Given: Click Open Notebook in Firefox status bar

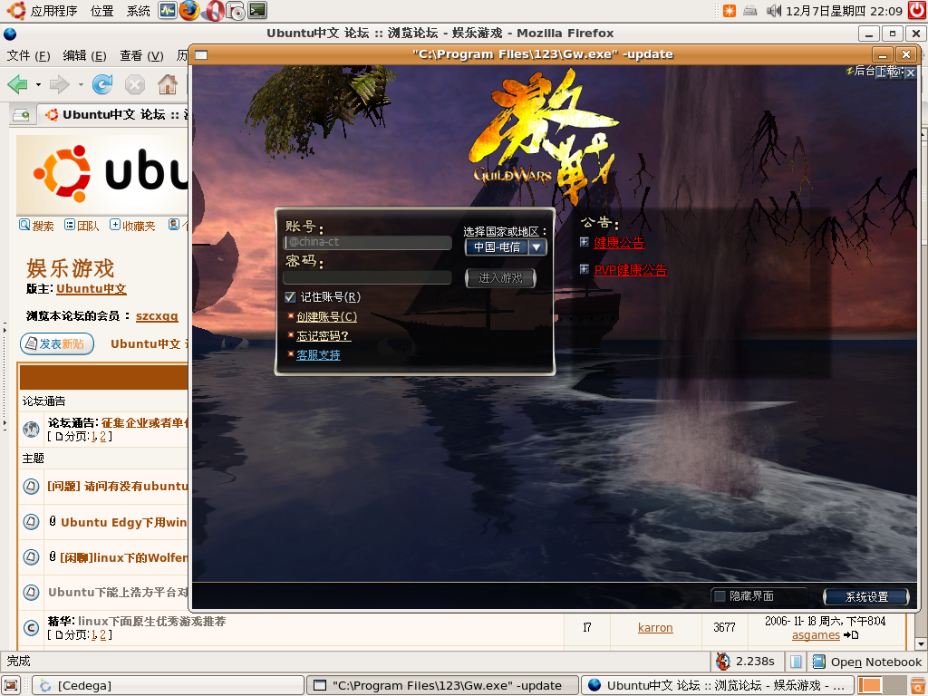Looking at the screenshot, I should 867,661.
